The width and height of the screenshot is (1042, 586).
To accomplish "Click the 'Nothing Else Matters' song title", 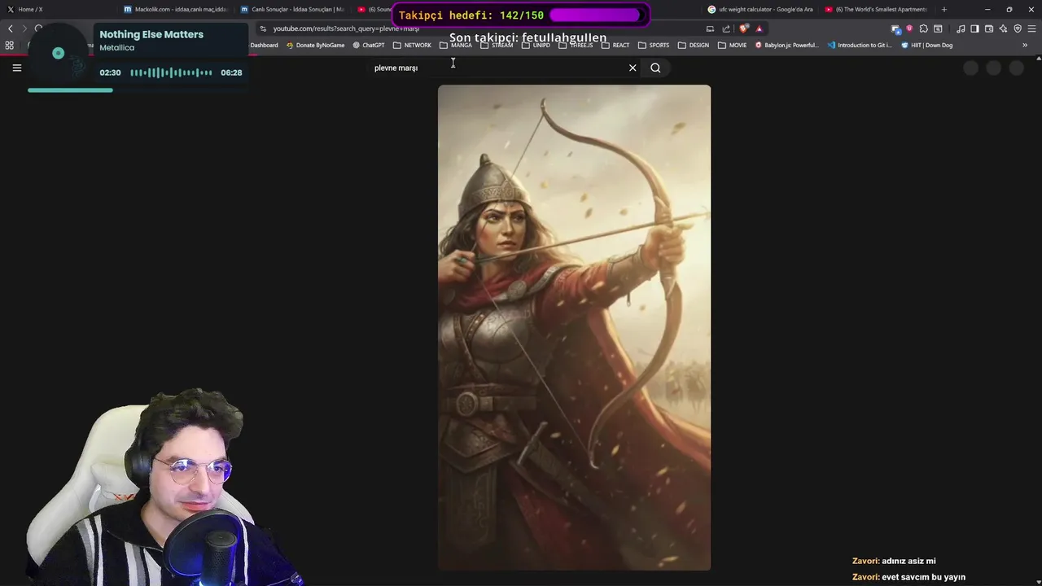I will [151, 34].
